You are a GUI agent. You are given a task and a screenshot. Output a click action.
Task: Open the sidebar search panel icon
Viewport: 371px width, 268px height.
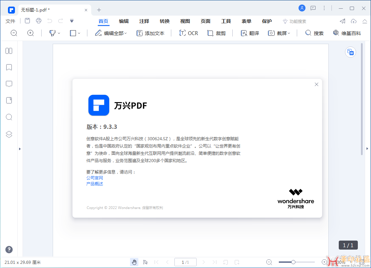coord(9,117)
